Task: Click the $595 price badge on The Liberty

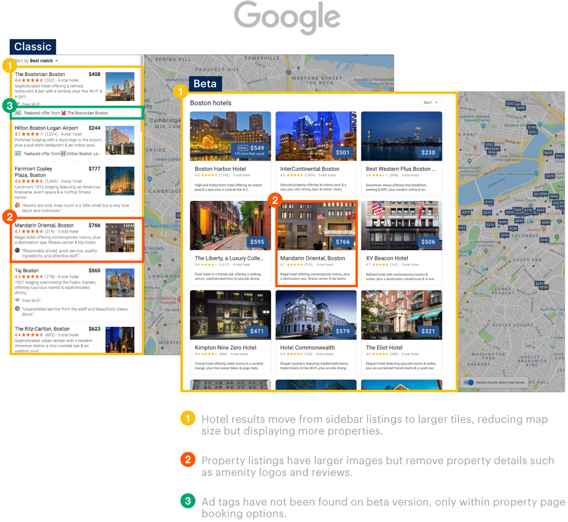Action: 257,242
